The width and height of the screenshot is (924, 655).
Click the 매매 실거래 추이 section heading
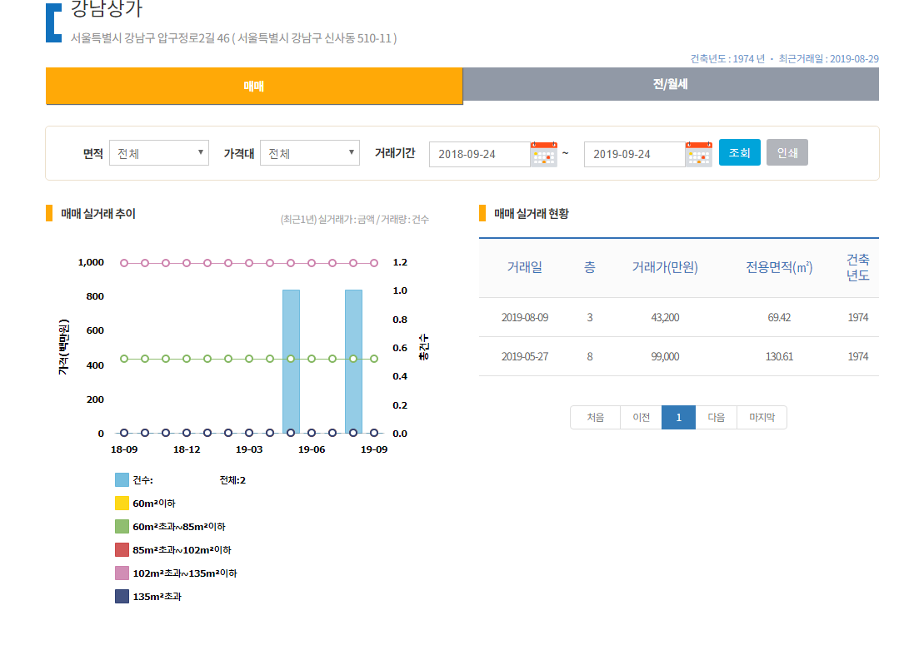(x=97, y=214)
